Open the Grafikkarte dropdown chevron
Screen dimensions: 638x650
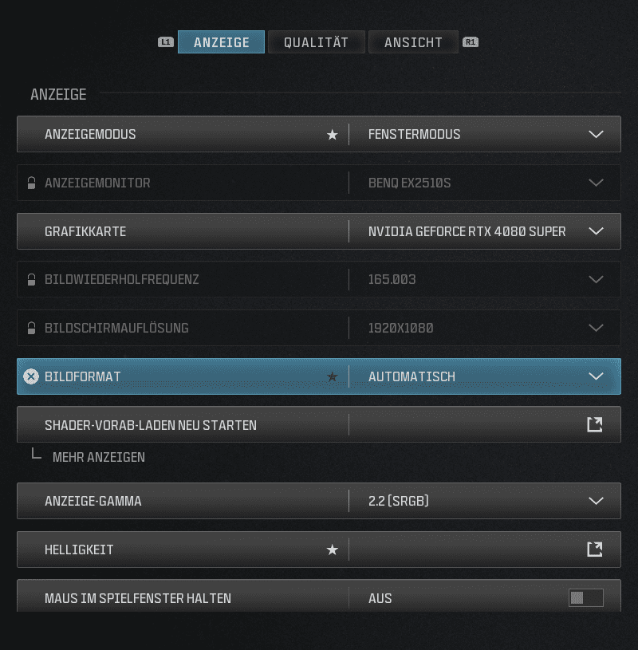click(596, 231)
